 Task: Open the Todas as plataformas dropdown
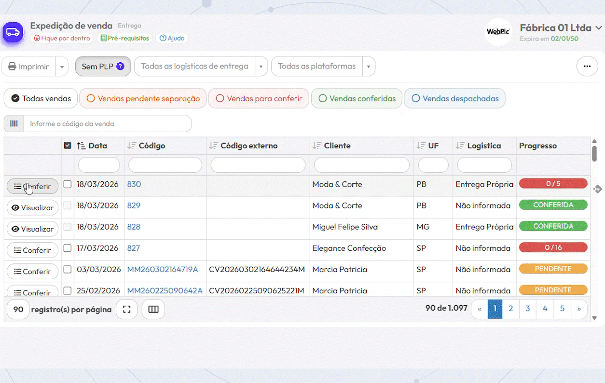point(323,67)
